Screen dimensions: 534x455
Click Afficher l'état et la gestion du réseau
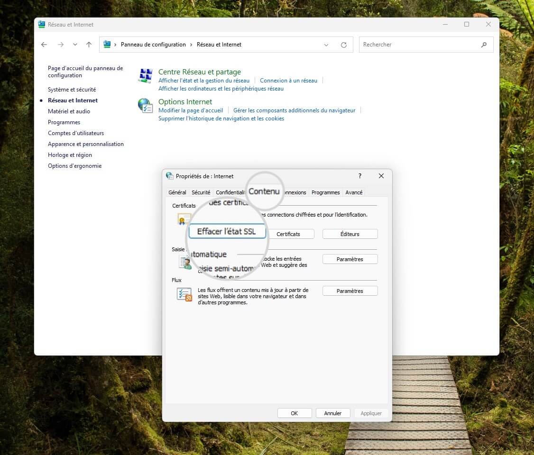point(203,81)
